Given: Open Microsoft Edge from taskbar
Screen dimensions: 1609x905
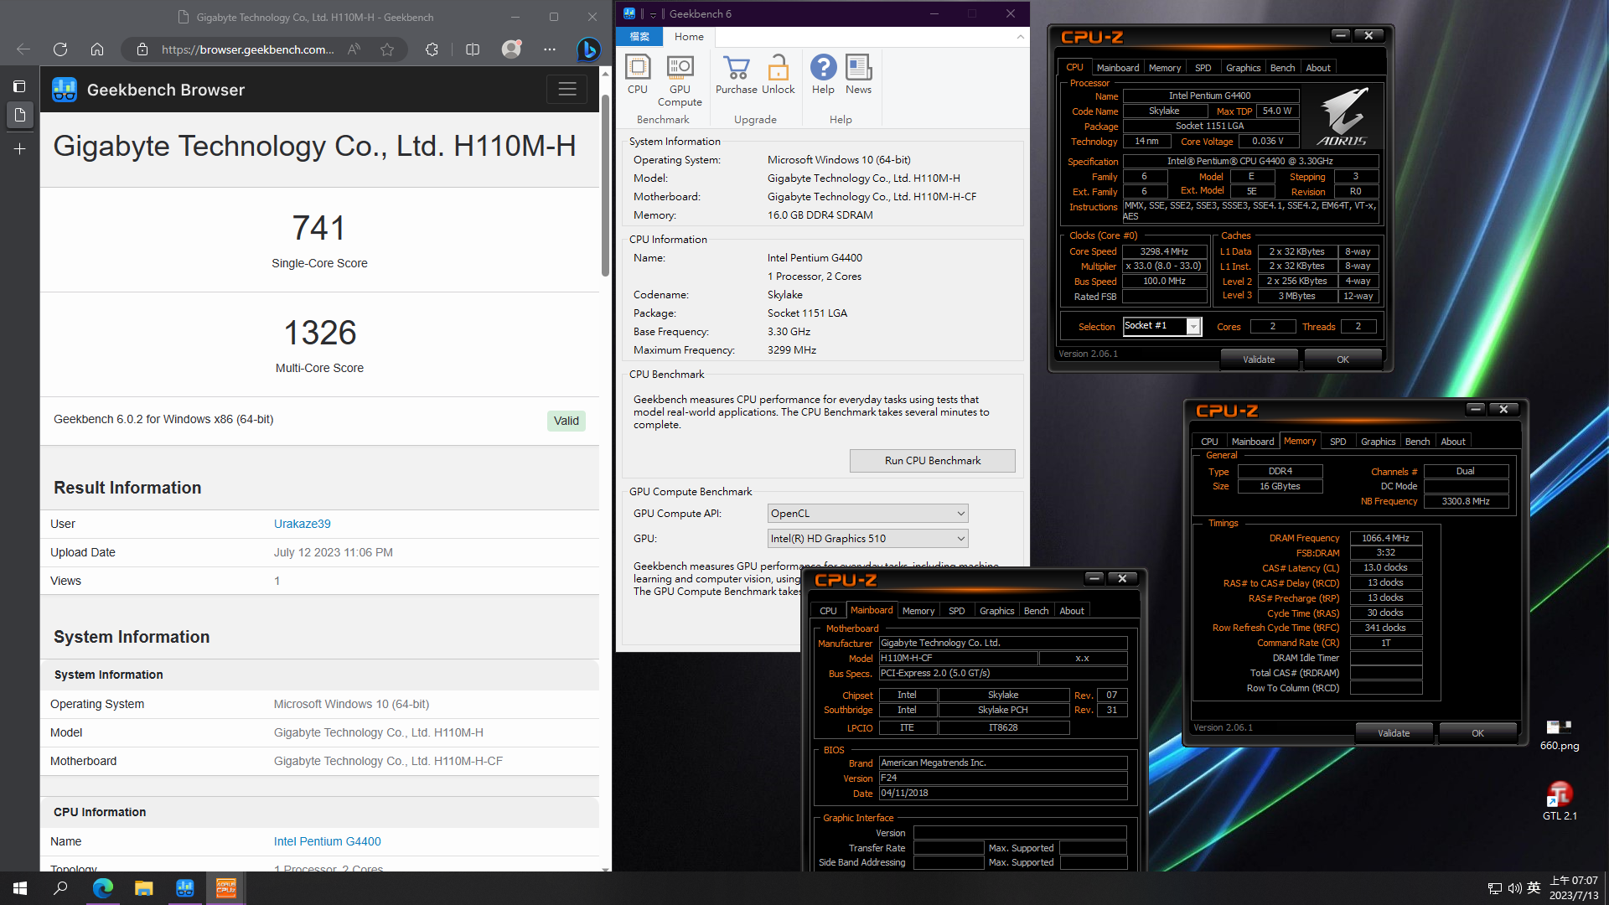Looking at the screenshot, I should (x=102, y=888).
